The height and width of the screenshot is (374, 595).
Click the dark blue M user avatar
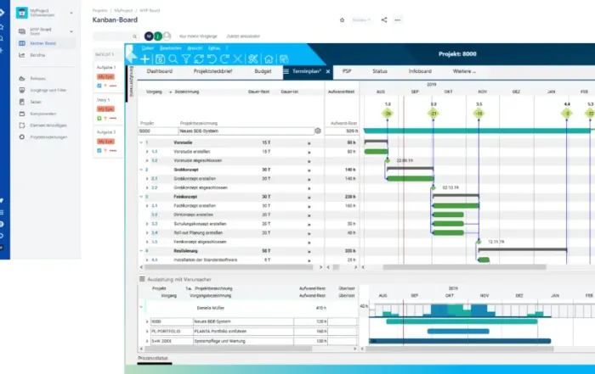click(149, 36)
